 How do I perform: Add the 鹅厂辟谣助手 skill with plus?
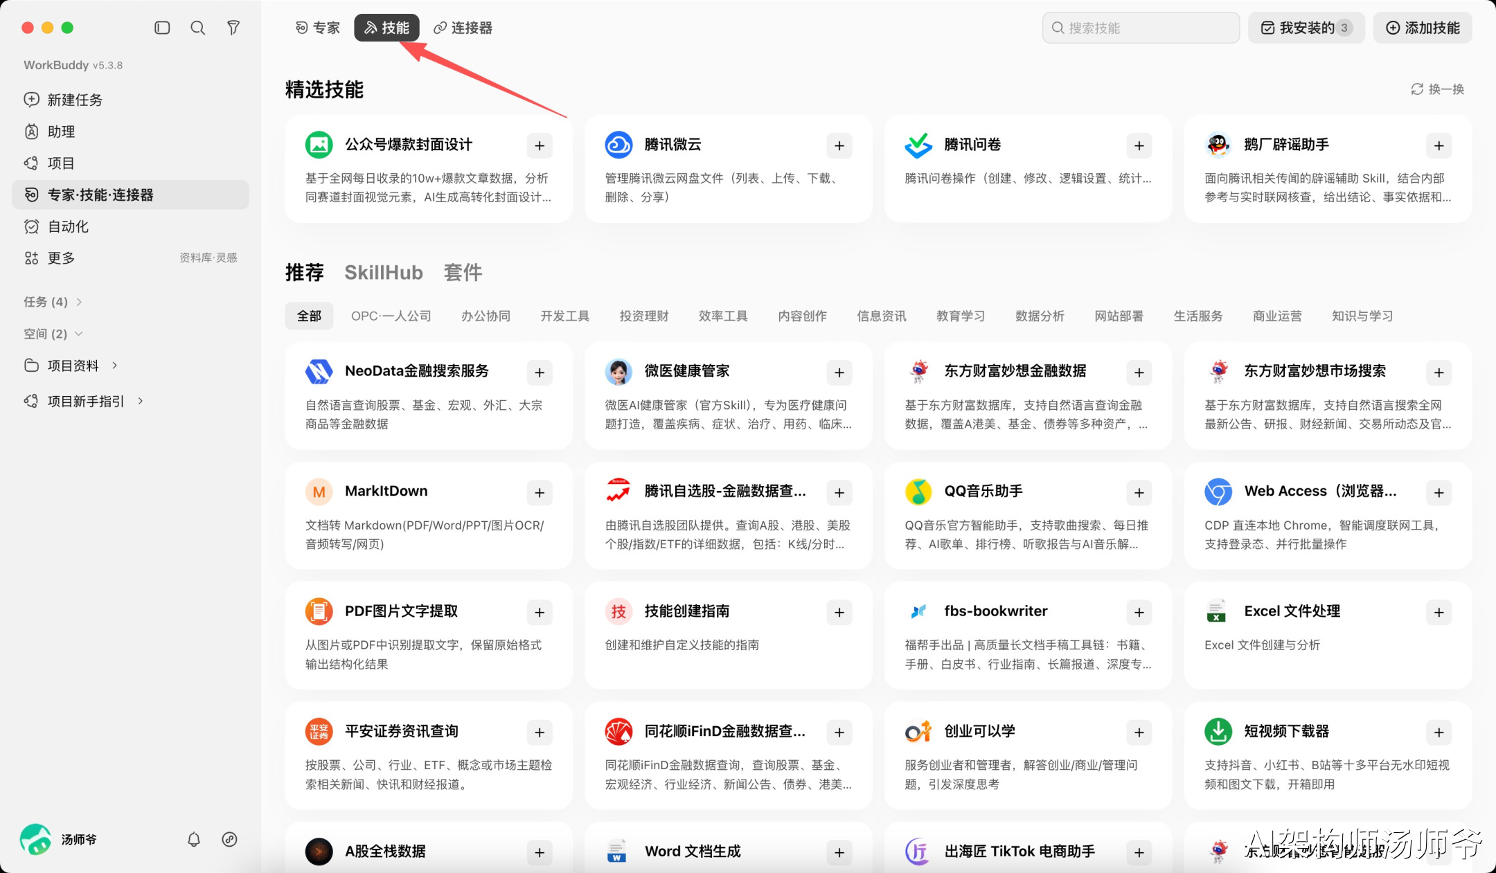1439,145
